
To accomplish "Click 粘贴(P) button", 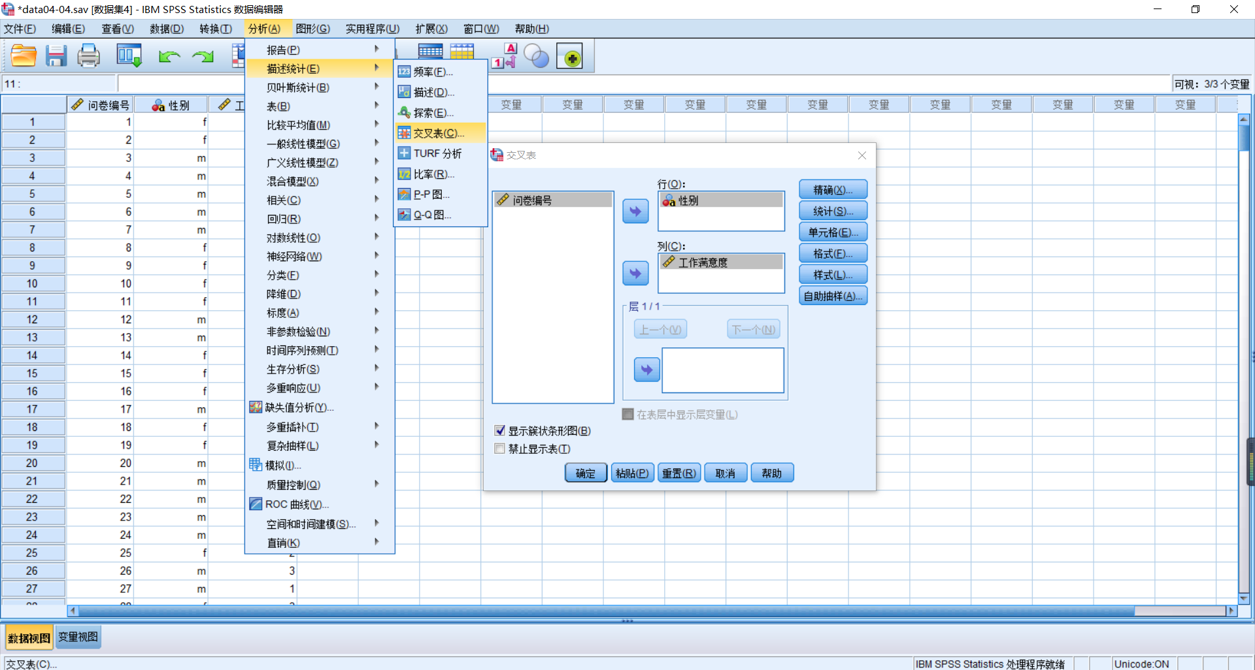I will 632,473.
